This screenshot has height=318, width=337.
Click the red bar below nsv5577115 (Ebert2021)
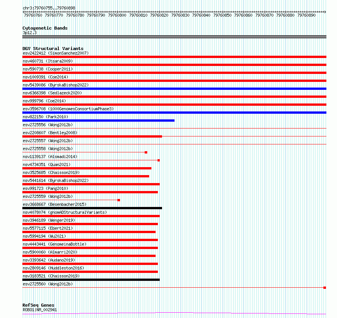tap(89, 232)
